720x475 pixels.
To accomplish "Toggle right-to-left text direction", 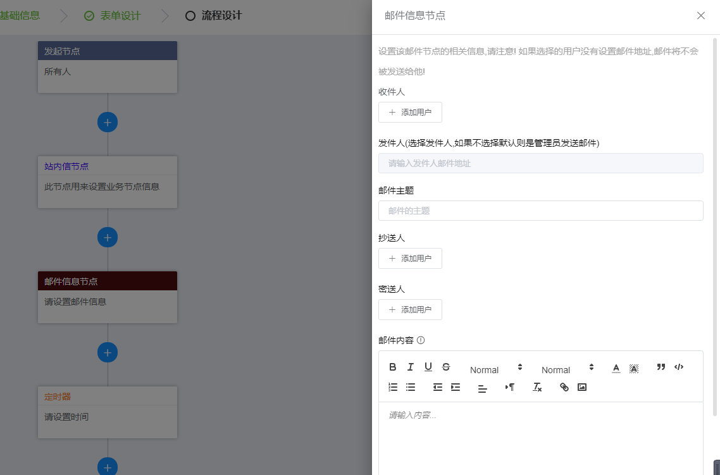I will (x=510, y=387).
